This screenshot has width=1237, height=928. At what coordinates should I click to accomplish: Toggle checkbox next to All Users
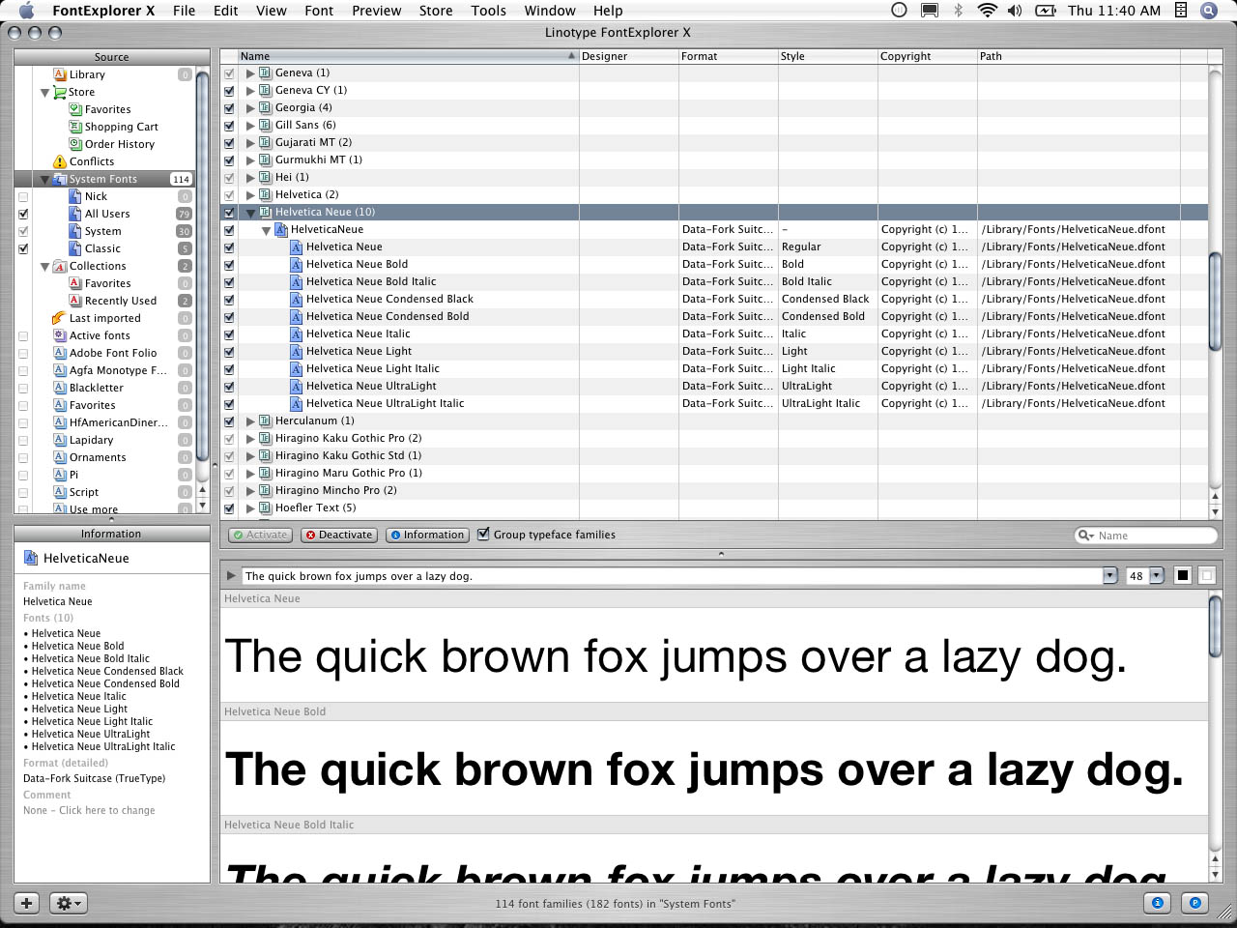coord(23,214)
